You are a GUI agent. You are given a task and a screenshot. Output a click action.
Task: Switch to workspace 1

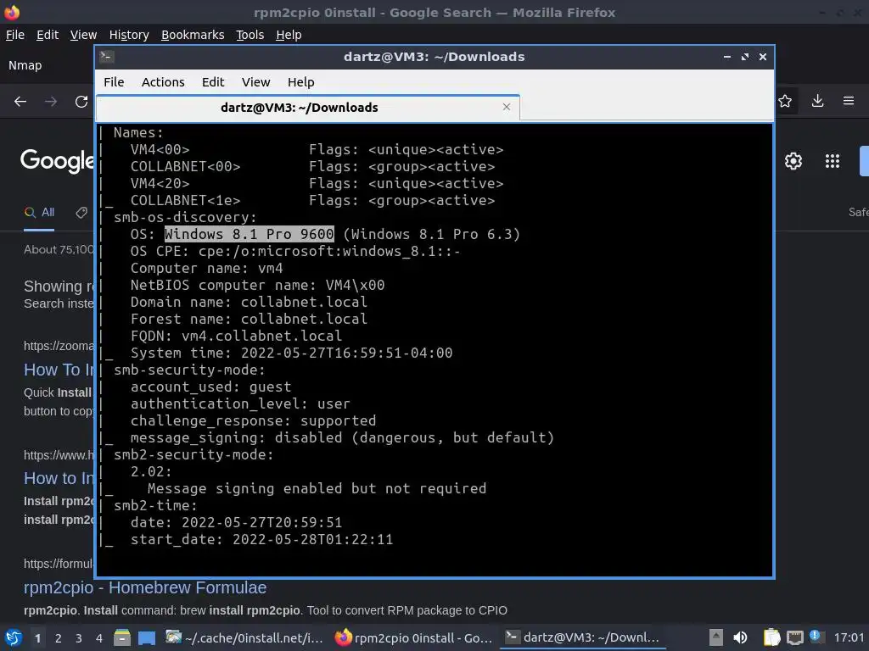[x=37, y=638]
